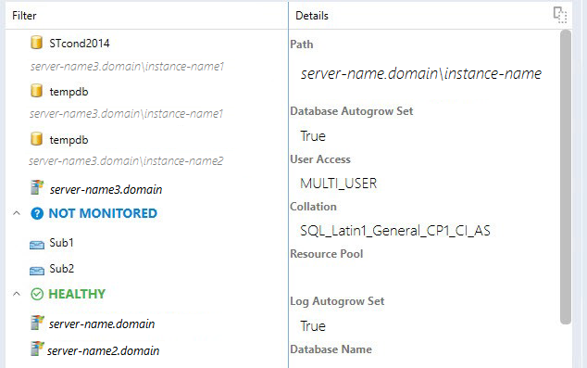Click the HEALTHY group header

tap(77, 294)
